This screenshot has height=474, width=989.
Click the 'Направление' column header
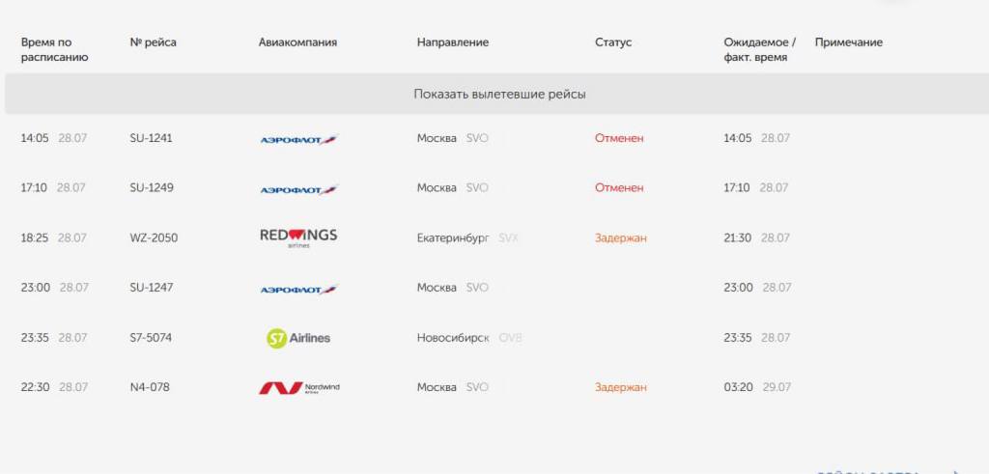click(x=452, y=42)
